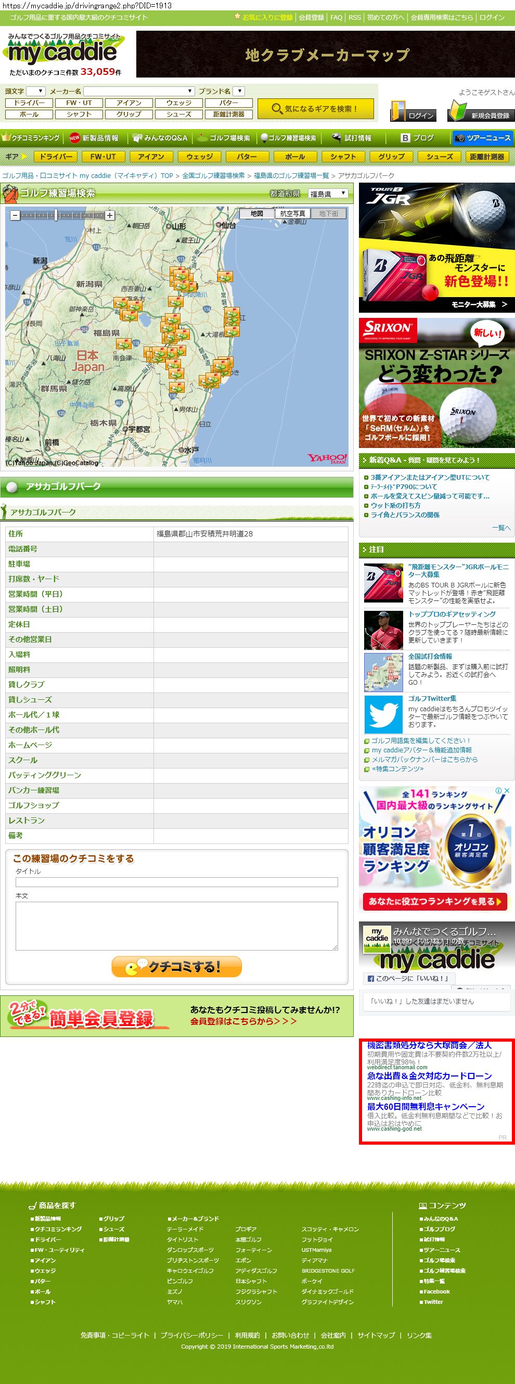Viewport: 515px width, 1384px height.
Task: Click the クチコミする! submit button
Action: tap(177, 967)
